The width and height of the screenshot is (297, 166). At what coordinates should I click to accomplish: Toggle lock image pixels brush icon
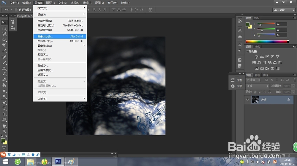260,92
